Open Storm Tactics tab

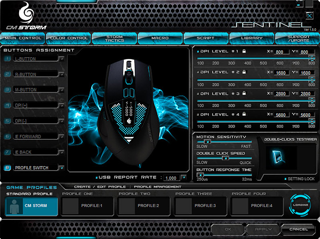[114, 38]
